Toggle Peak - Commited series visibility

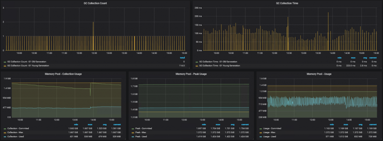tap(144, 129)
